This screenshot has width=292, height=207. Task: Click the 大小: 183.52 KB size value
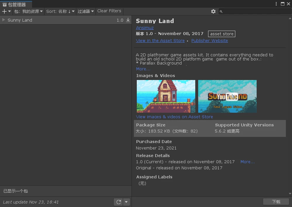coord(167,131)
